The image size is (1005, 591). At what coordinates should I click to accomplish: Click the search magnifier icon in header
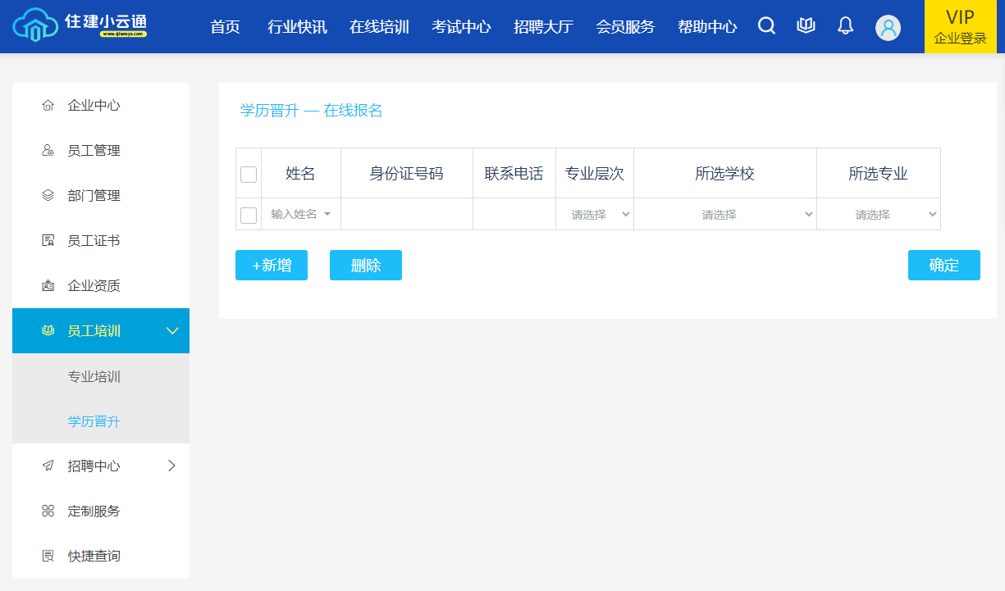pyautogui.click(x=766, y=26)
